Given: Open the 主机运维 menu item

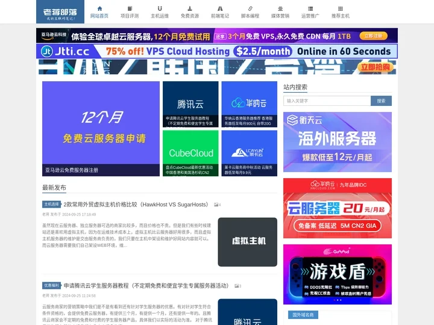Looking at the screenshot, I should coord(160,16).
